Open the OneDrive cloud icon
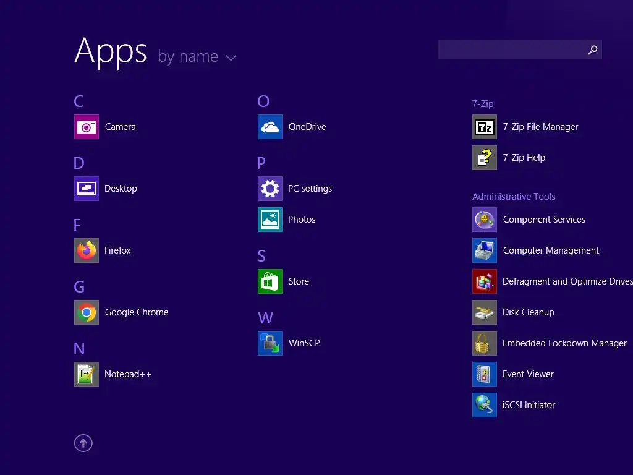 270,127
